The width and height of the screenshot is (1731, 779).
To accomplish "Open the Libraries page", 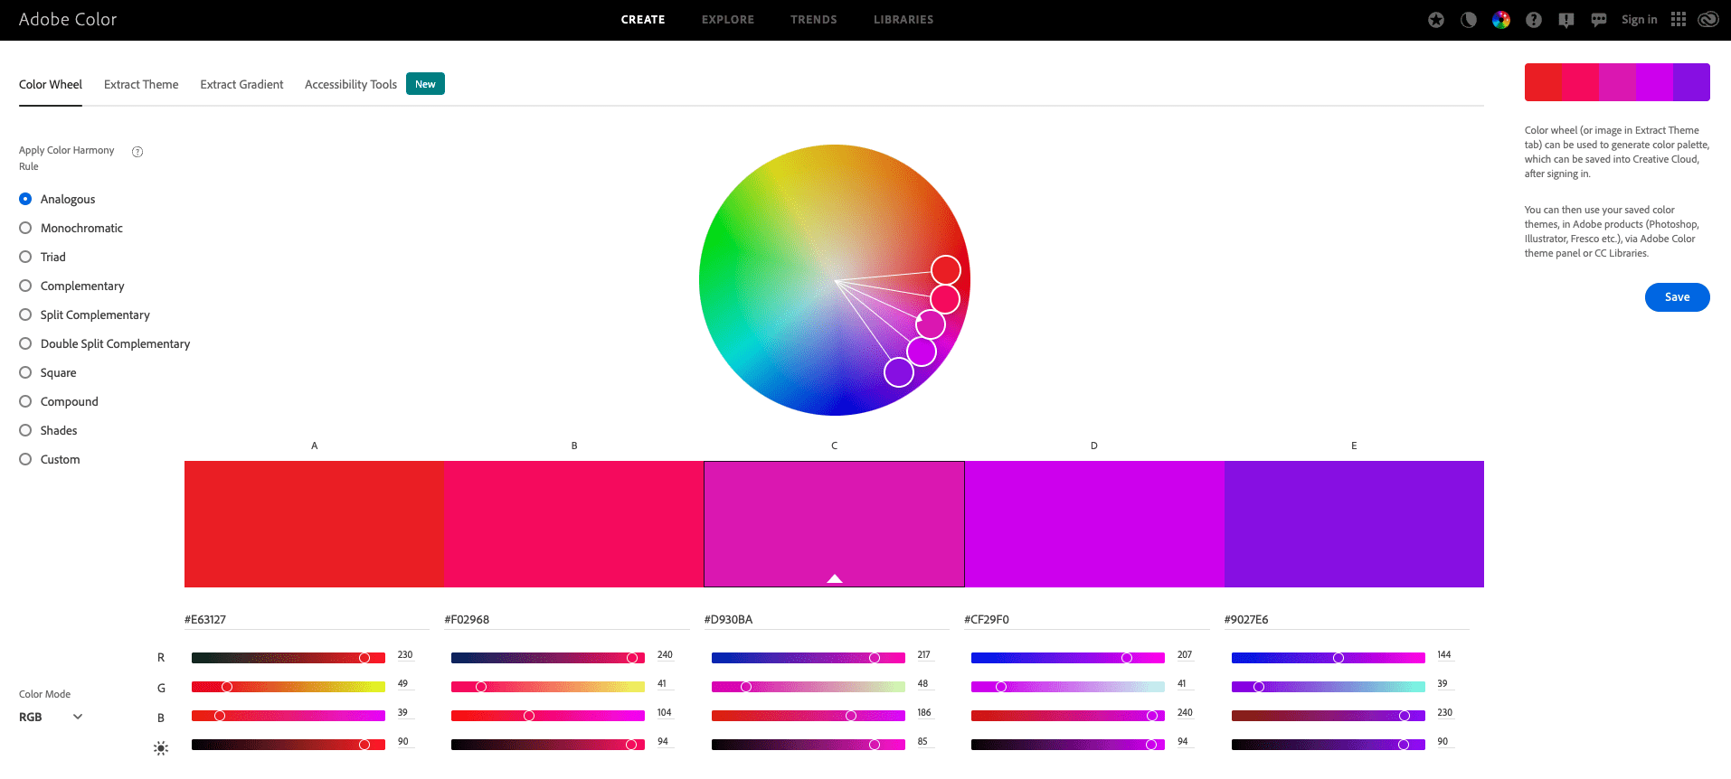I will [903, 20].
